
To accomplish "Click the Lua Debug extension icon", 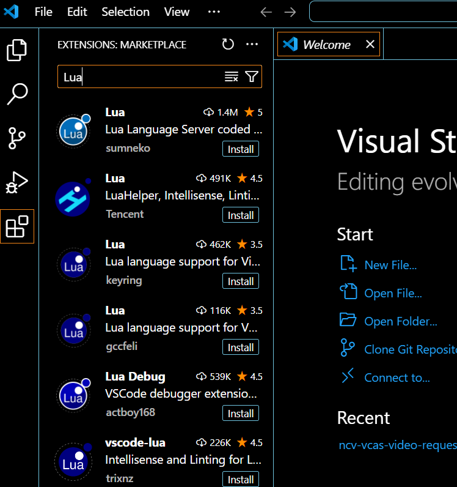I will [73, 396].
